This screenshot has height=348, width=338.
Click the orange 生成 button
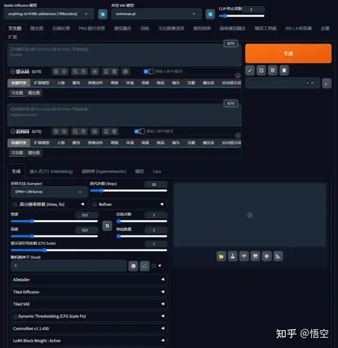(x=288, y=53)
